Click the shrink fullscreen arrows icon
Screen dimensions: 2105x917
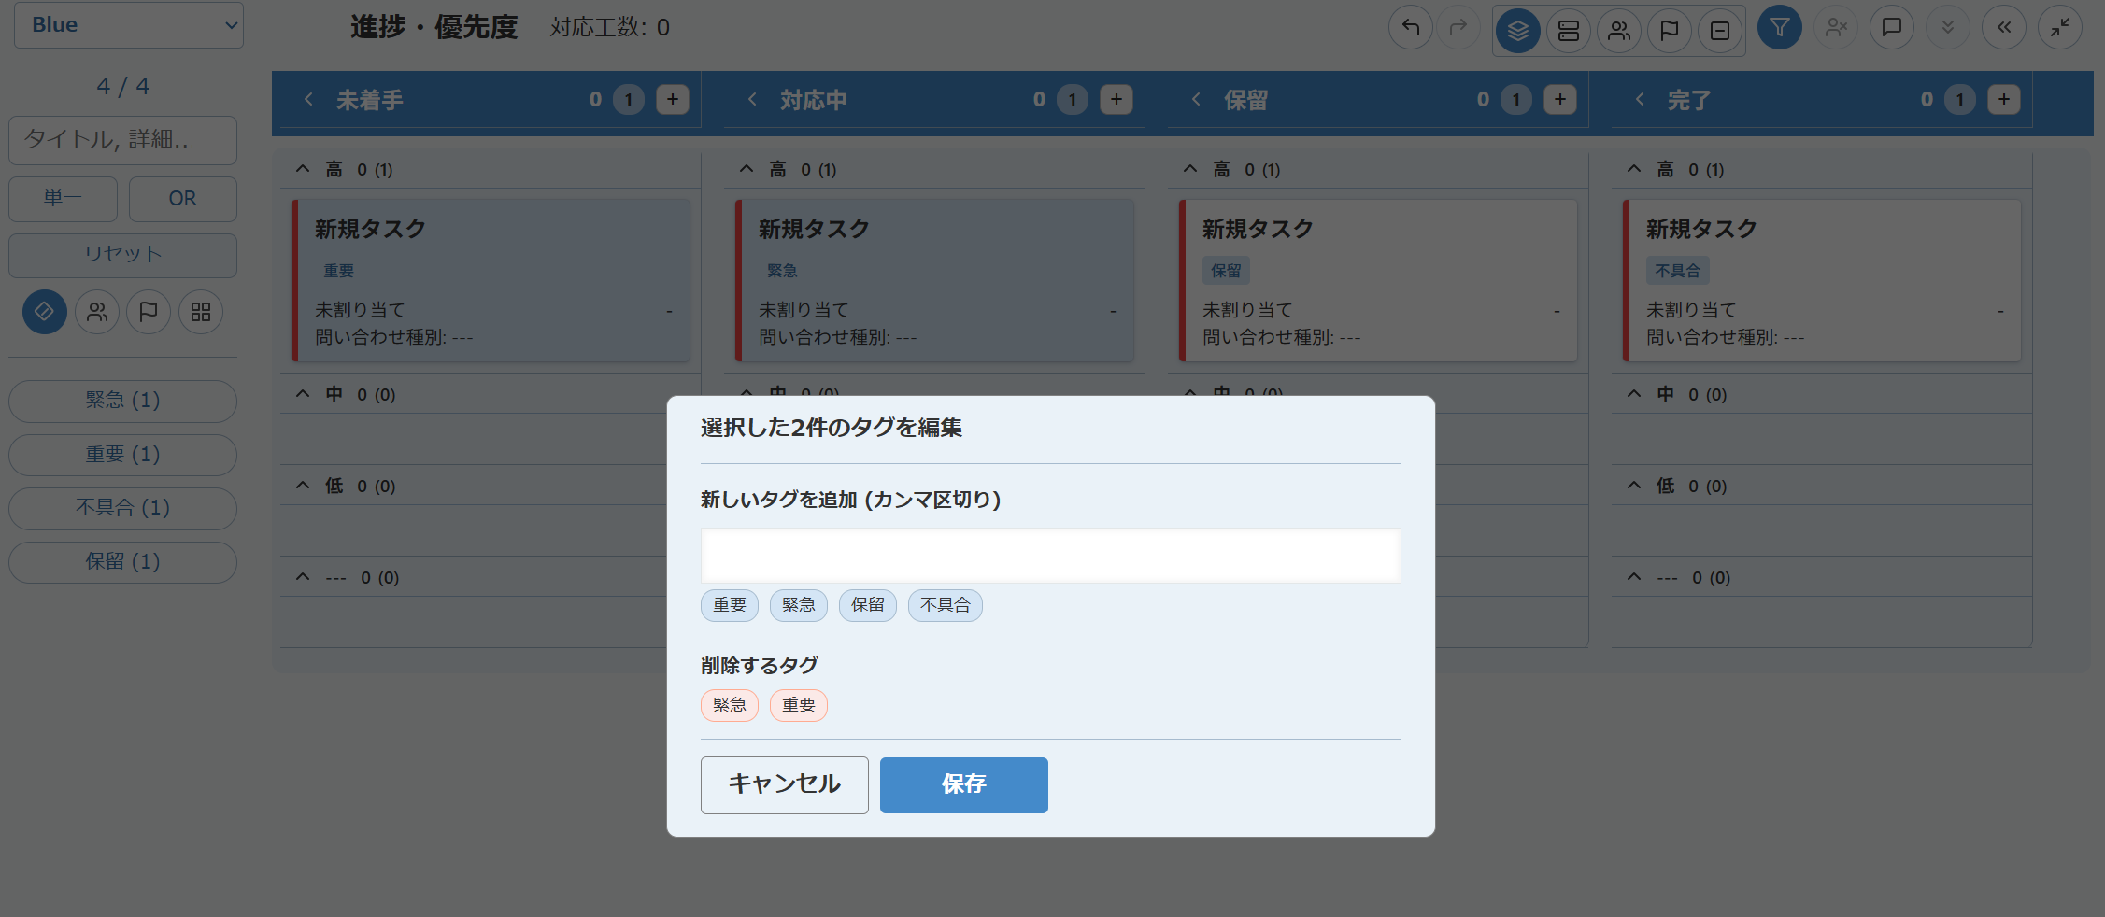(x=2060, y=28)
